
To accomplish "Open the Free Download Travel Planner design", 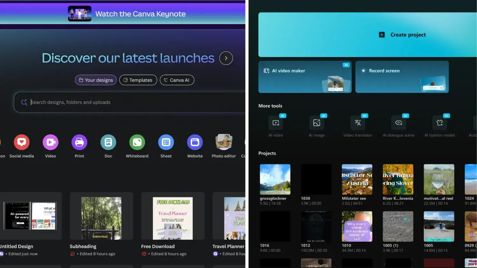I will point(173,216).
